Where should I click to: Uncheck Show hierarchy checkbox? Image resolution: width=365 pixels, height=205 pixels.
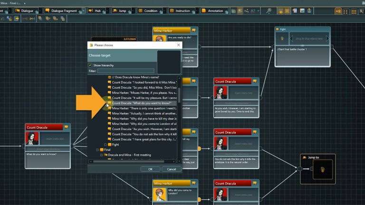[90, 65]
